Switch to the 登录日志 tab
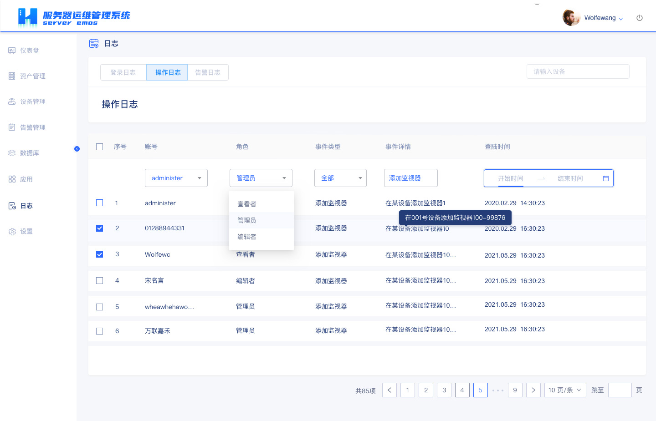Viewport: 656px width, 421px height. click(123, 72)
